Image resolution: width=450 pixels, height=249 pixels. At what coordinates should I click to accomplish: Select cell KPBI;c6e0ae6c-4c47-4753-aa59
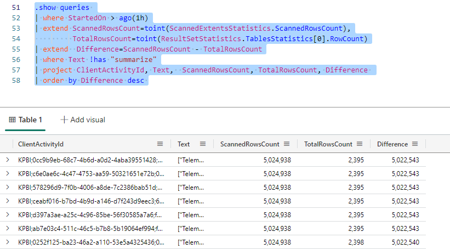(x=90, y=174)
